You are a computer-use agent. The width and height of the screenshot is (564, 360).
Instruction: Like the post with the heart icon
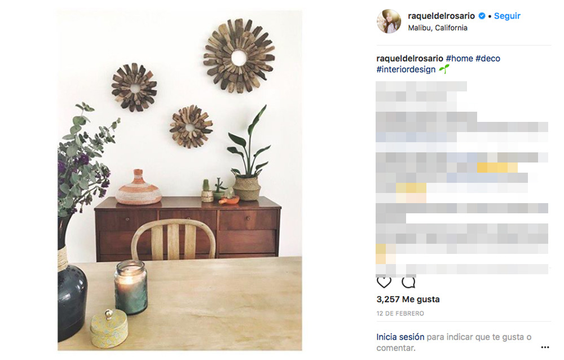(x=384, y=282)
